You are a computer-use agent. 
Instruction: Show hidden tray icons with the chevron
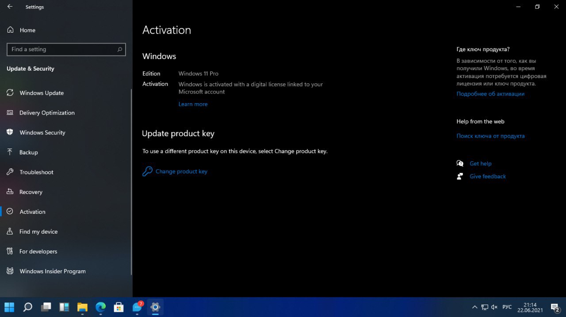[x=475, y=307]
